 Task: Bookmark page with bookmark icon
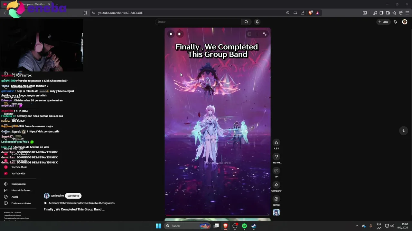(85, 13)
